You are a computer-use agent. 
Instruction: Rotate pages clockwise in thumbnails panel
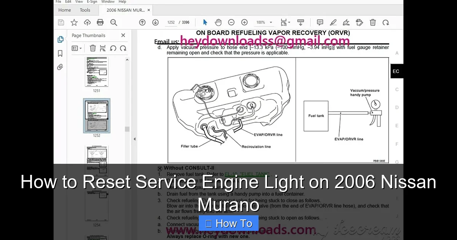pyautogui.click(x=123, y=48)
